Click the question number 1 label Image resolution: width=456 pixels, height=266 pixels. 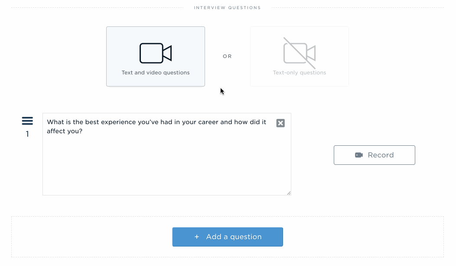27,134
